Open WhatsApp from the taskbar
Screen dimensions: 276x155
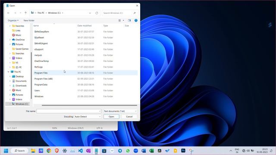128,151
